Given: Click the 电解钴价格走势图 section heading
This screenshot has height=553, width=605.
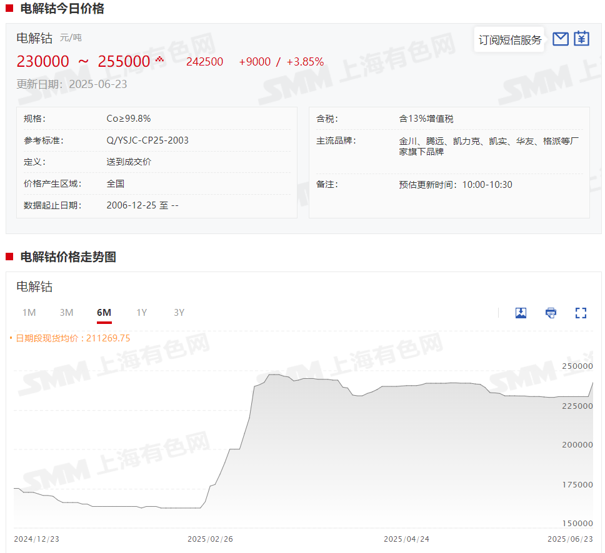Looking at the screenshot, I should (x=68, y=257).
